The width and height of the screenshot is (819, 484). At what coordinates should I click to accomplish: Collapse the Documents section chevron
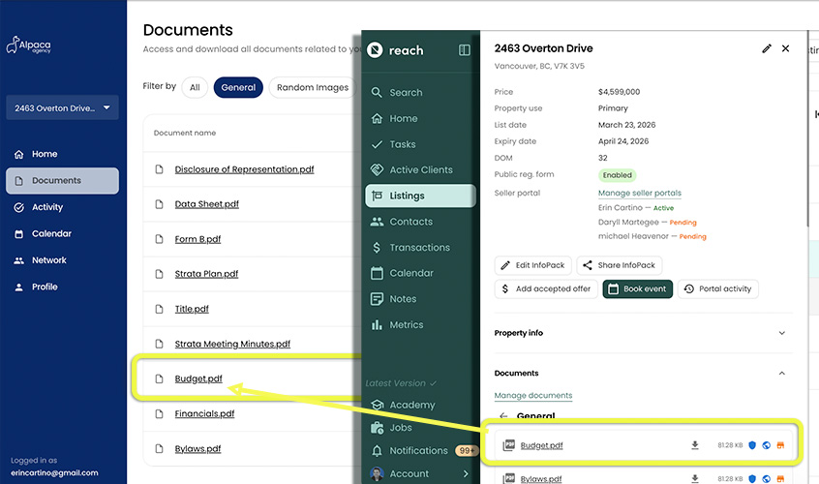pos(781,374)
